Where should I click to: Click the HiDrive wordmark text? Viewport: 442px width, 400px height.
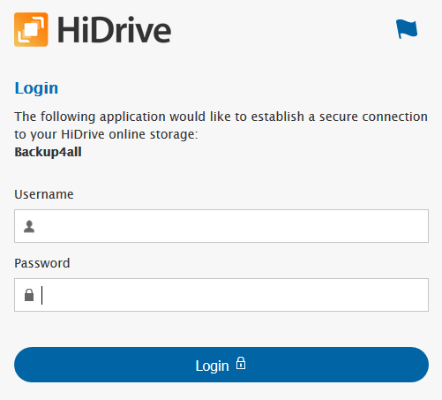(x=114, y=30)
